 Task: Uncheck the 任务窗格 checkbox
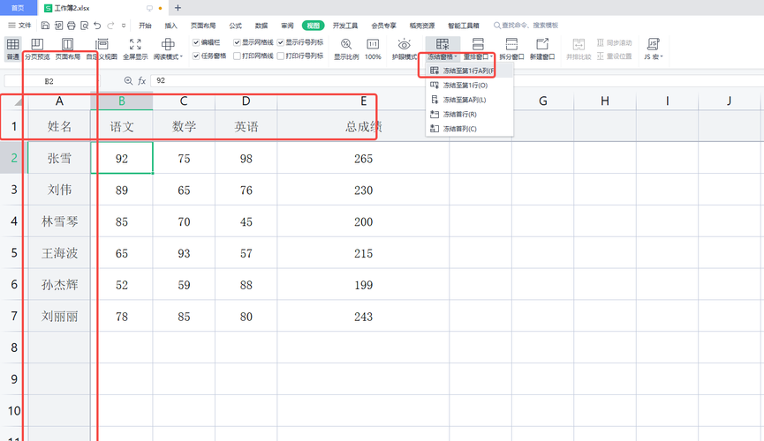[x=196, y=56]
